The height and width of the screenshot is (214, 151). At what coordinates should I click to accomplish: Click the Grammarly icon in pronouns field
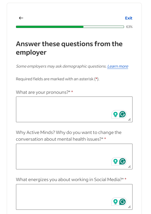point(122,114)
